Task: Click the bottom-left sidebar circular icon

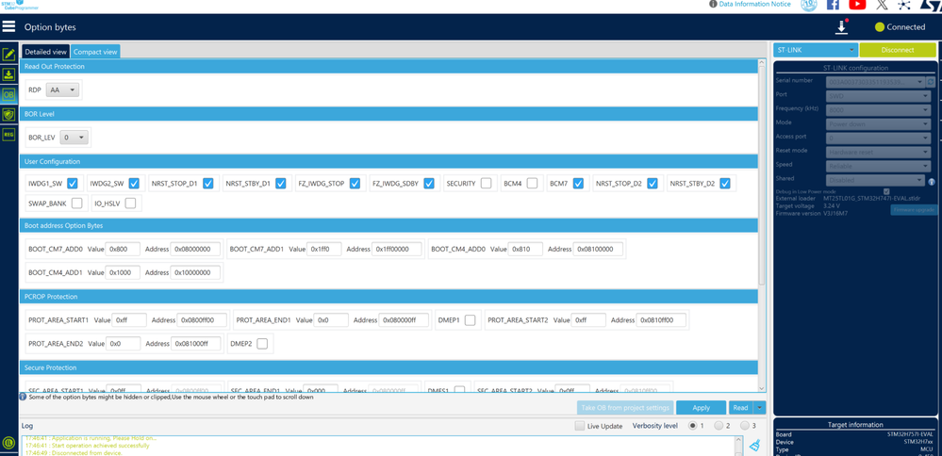Action: 8,443
